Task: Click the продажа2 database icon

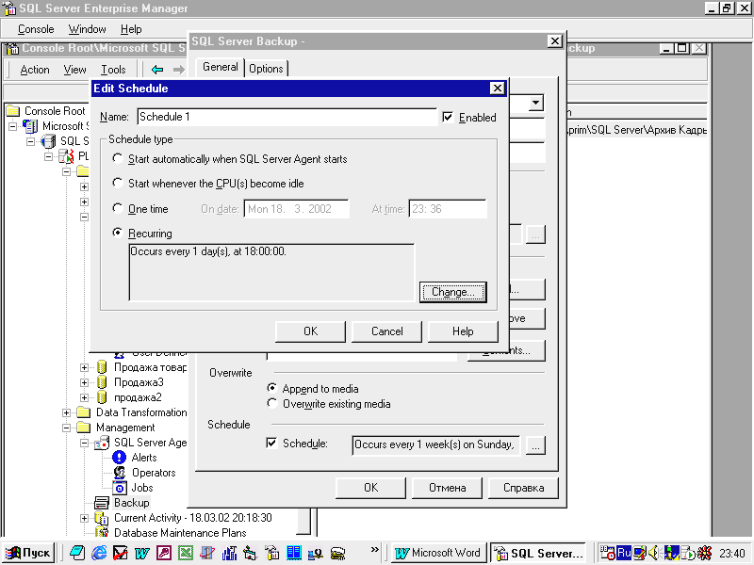Action: 102,397
